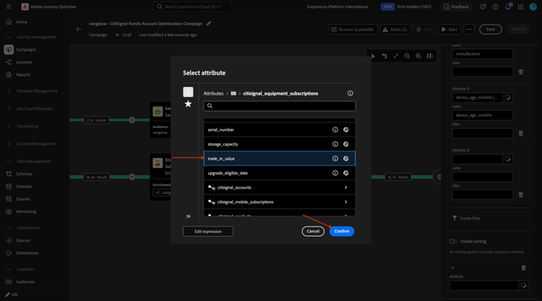
Task: Click the Adobe Journey Optimizer logo
Action: tap(25, 7)
